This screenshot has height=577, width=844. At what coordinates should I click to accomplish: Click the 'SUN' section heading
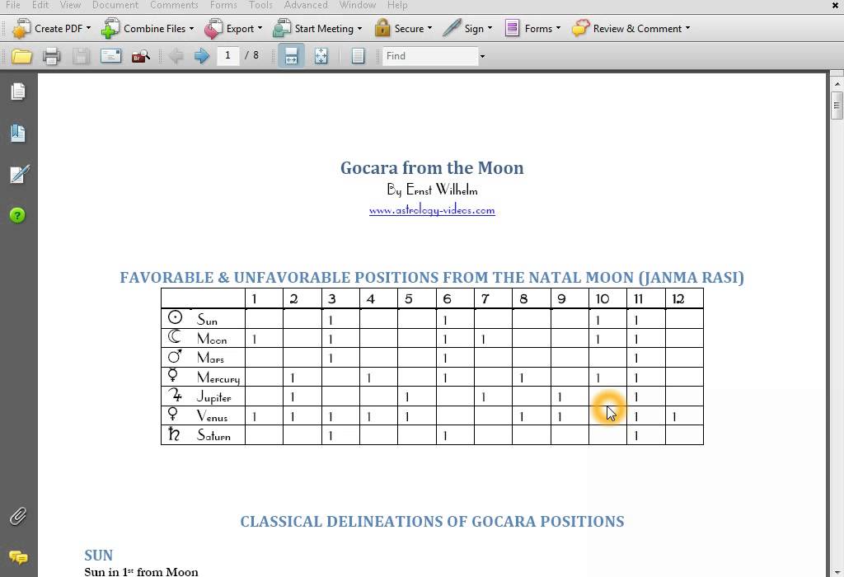(x=99, y=556)
